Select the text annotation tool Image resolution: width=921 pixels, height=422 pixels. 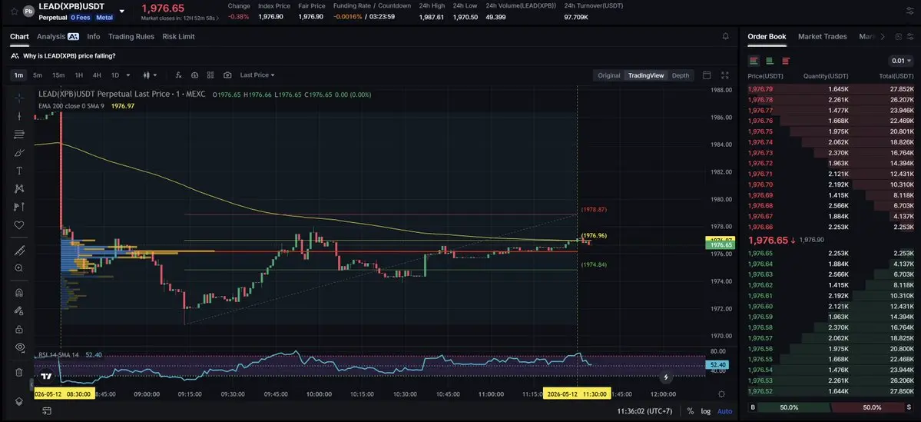18,171
